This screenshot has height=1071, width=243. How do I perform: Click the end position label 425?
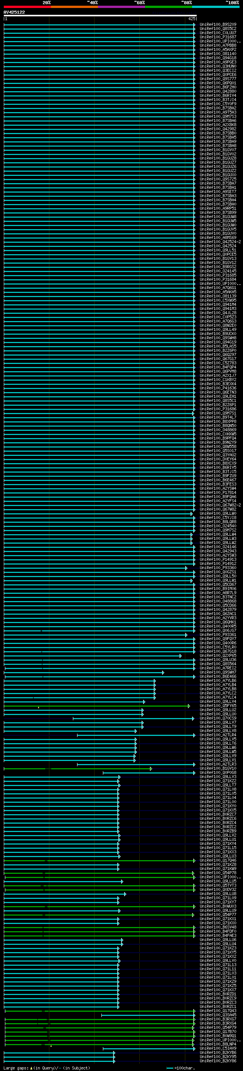(x=191, y=19)
